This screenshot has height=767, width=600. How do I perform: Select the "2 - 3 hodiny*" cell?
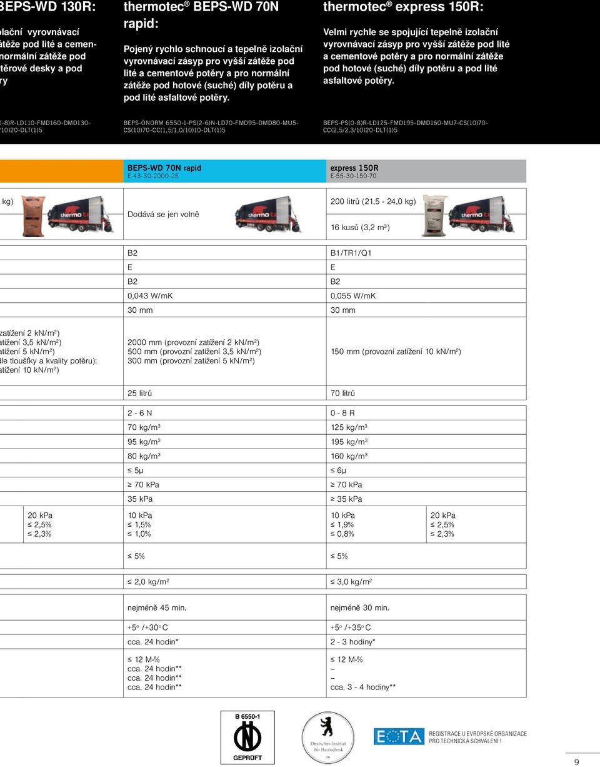coord(353,642)
